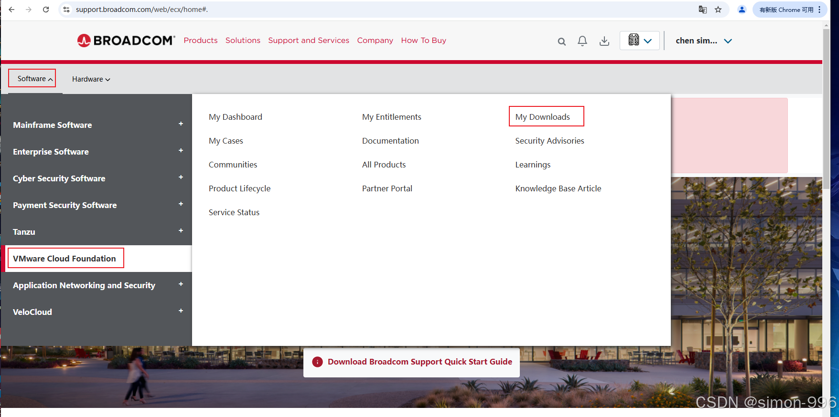The image size is (839, 417).
Task: Select Cyber Security Software category label
Action: tap(59, 178)
